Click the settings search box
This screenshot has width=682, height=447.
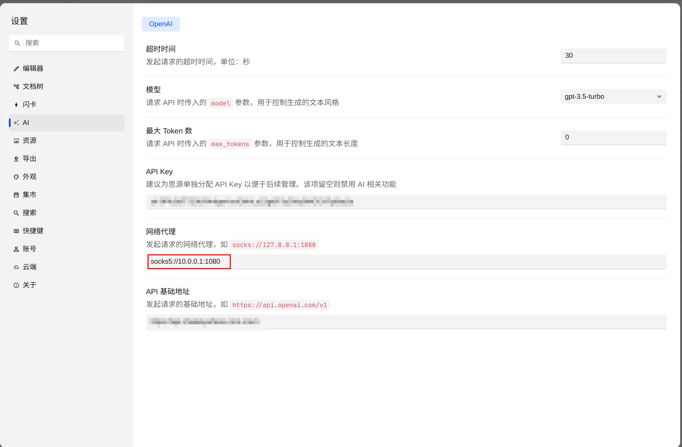click(x=67, y=43)
